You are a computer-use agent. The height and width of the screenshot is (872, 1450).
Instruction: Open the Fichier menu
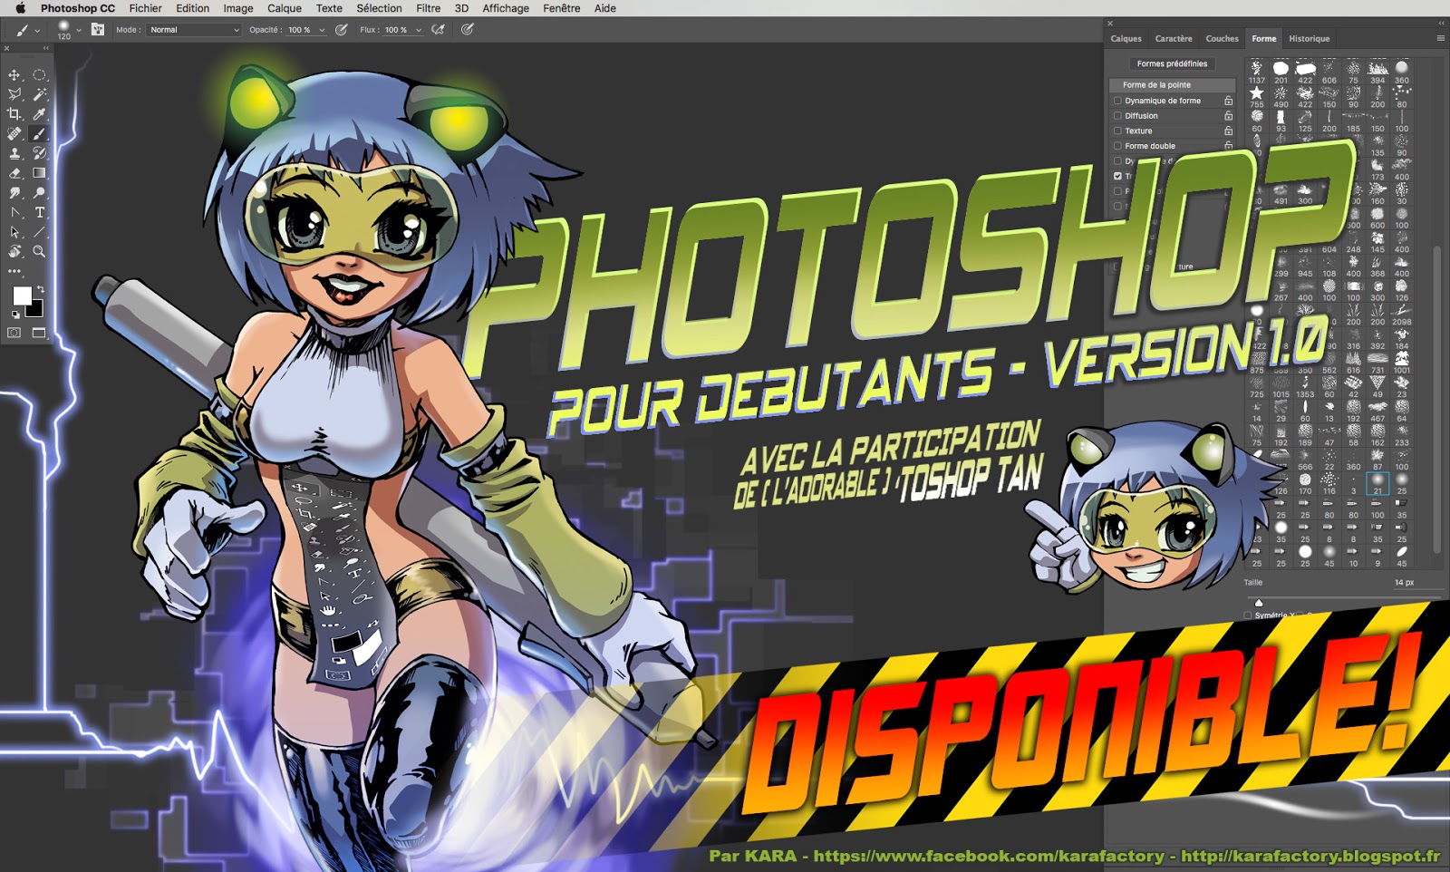pyautogui.click(x=145, y=8)
